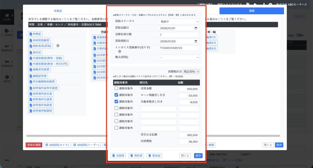Screen dimensions: 313x168
Task: Open the calendar picker for 買取契約日
Action: [196, 41]
